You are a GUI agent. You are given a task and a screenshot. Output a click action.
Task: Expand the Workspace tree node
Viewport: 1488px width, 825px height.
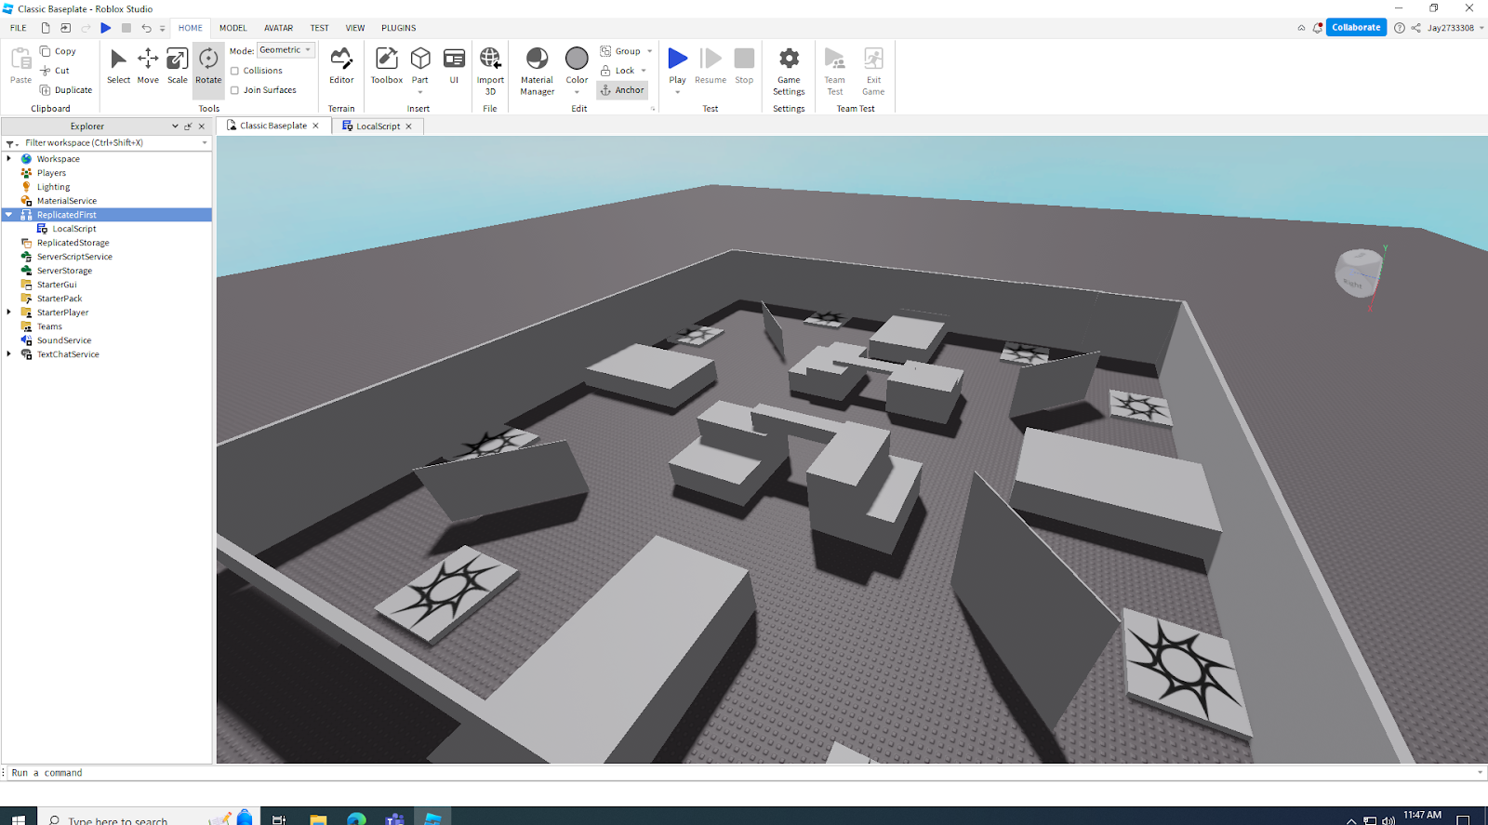tap(9, 159)
